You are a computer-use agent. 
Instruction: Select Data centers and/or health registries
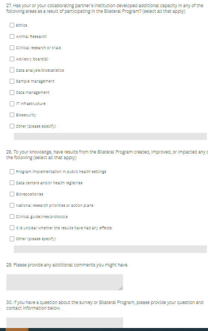pyautogui.click(x=12, y=183)
